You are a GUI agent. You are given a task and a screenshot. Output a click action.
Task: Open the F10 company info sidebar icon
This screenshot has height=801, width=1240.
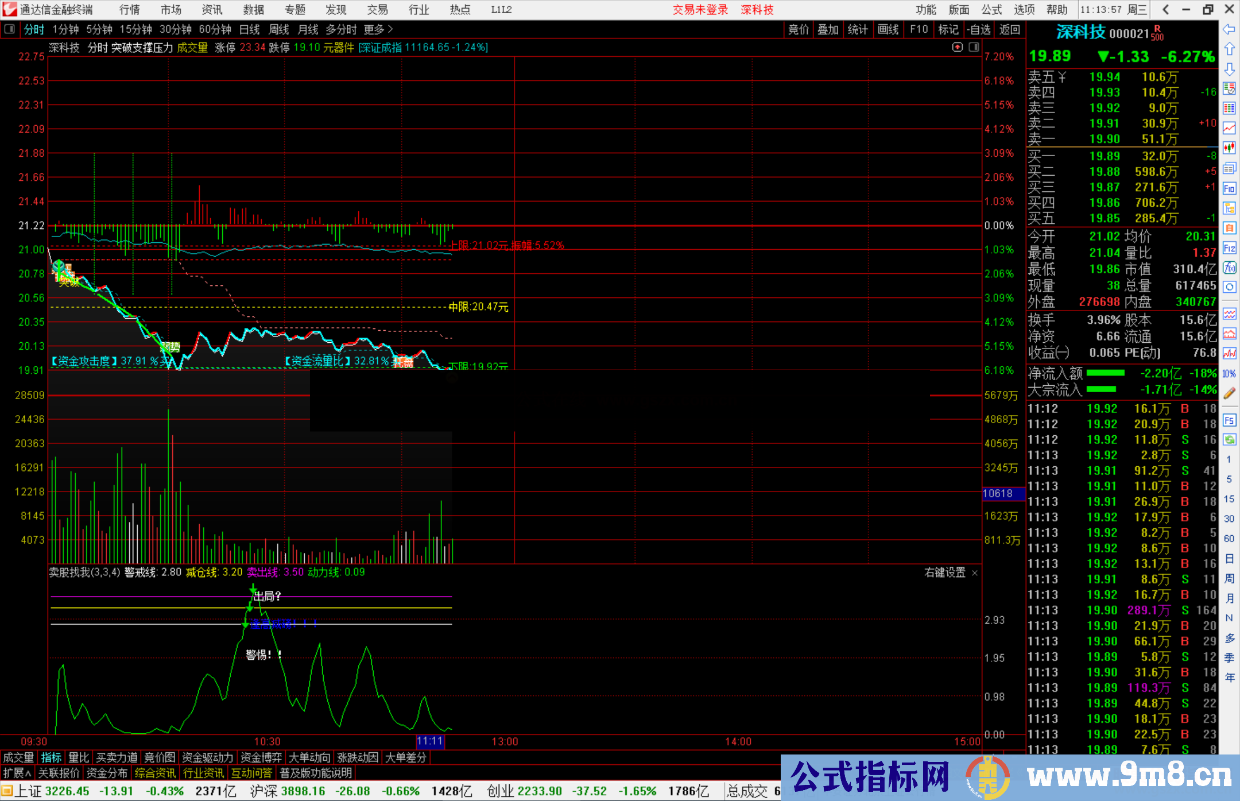(1229, 188)
